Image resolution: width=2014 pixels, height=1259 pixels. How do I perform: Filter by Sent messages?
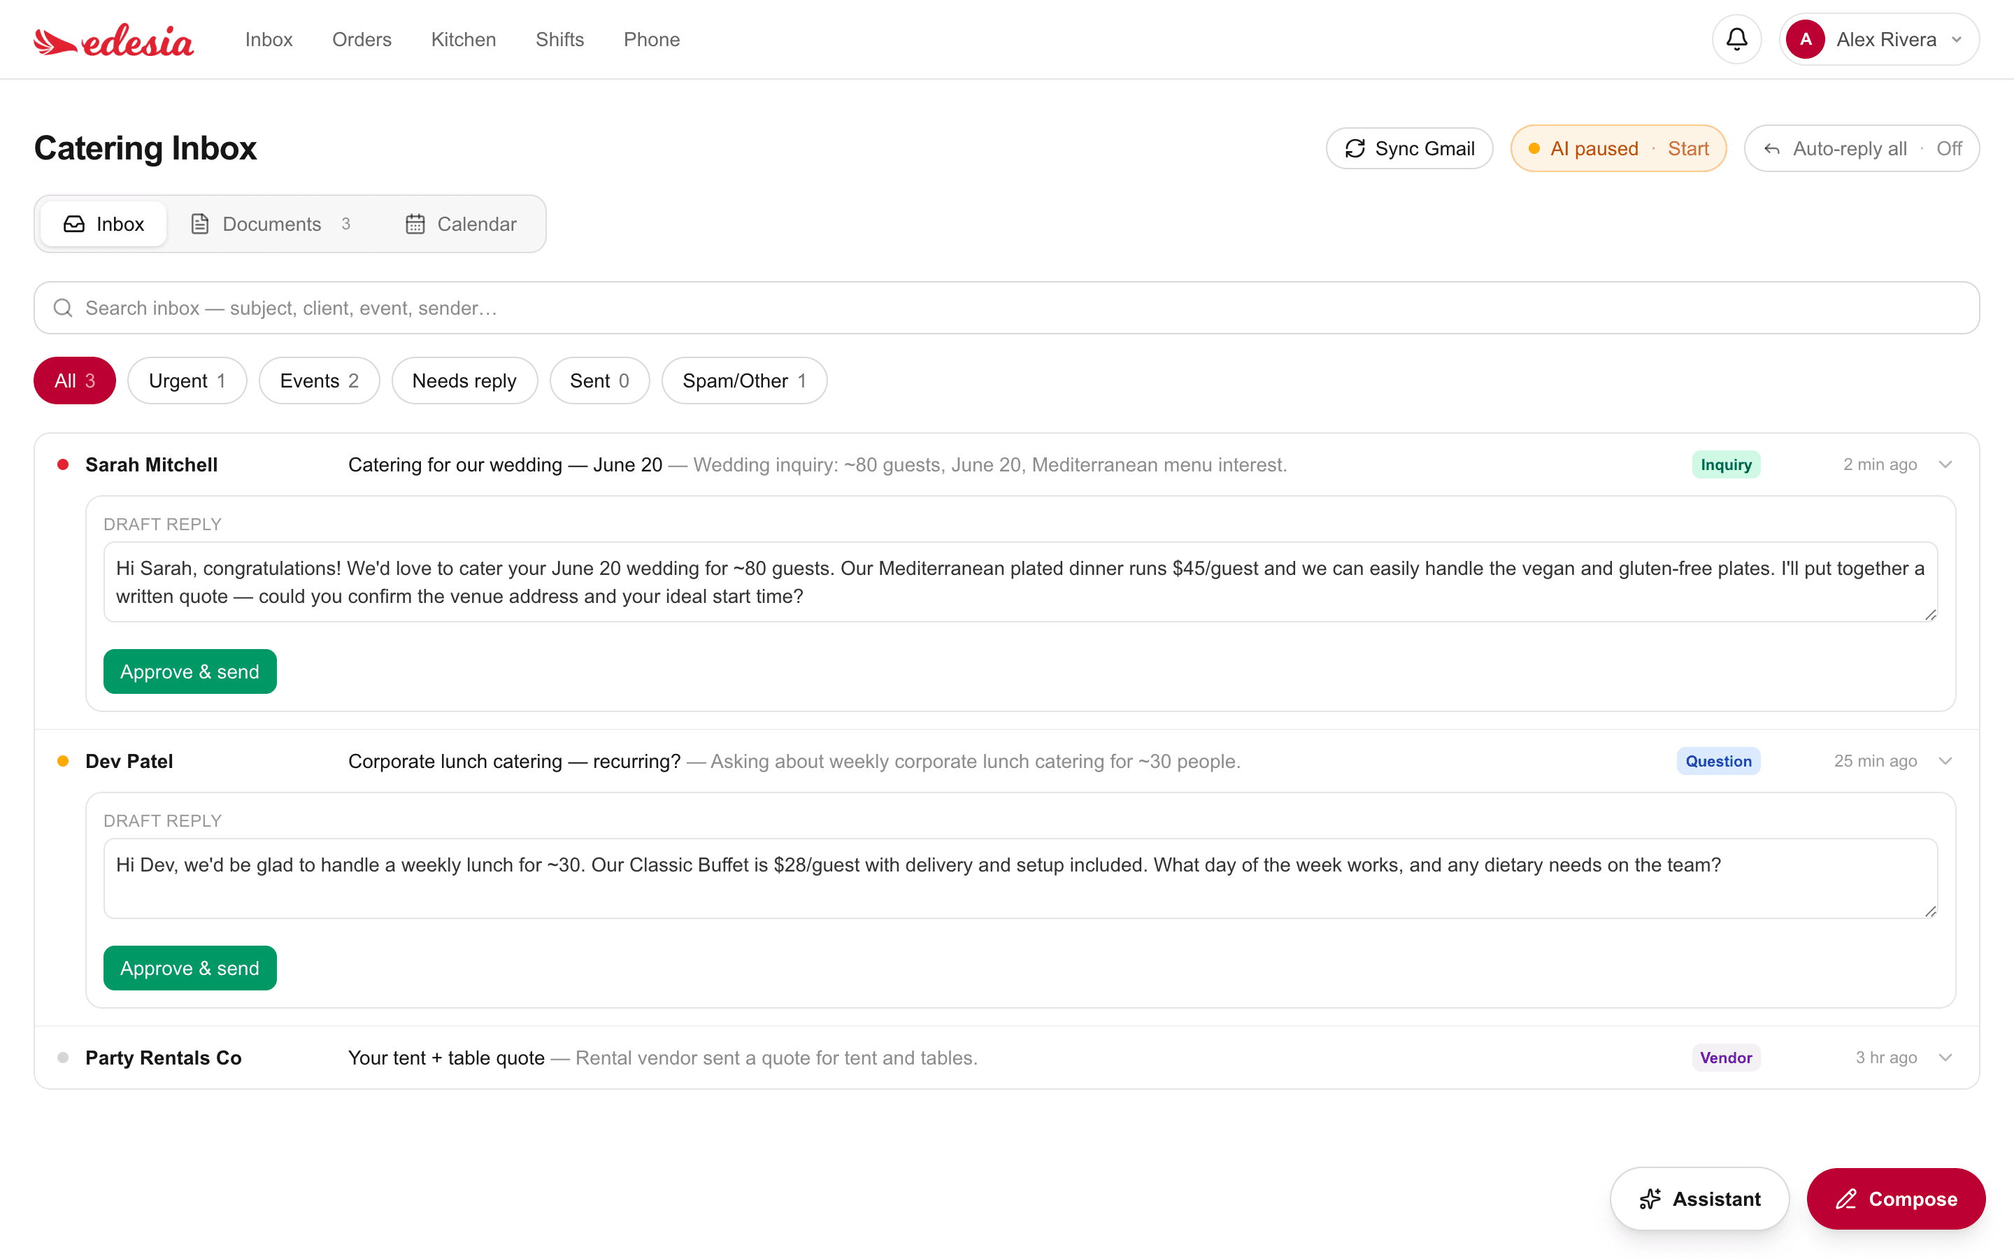pyautogui.click(x=599, y=380)
